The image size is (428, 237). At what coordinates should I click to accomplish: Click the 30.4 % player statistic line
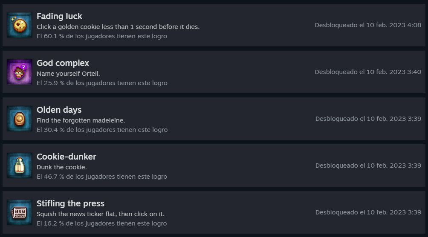coord(102,130)
